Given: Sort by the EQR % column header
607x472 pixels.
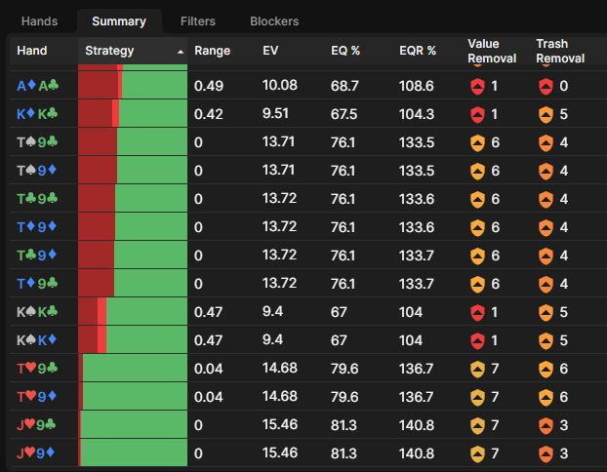Looking at the screenshot, I should [418, 51].
